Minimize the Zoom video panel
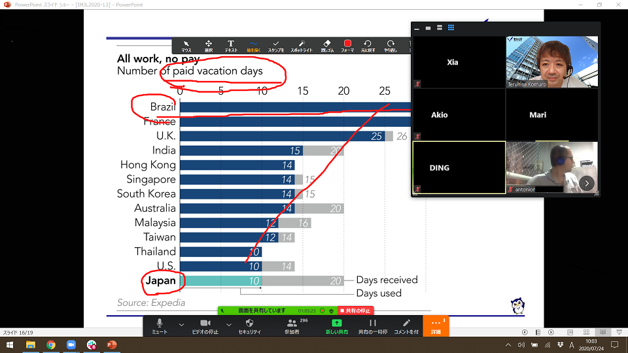The width and height of the screenshot is (628, 353). click(x=417, y=28)
